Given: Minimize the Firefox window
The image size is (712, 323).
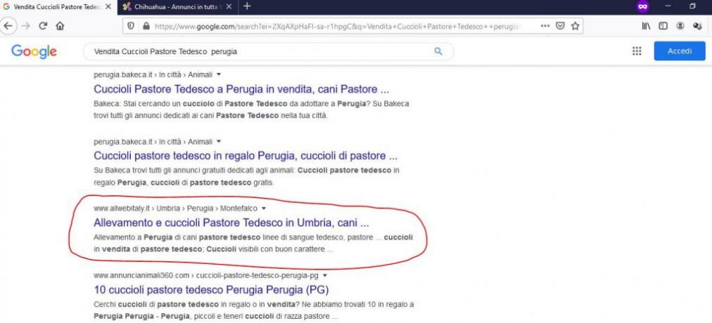Looking at the screenshot, I should coord(668,6).
